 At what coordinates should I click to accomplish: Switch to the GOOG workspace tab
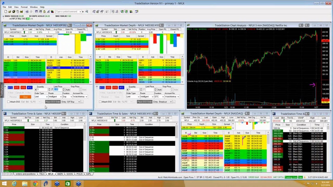click(70, 174)
